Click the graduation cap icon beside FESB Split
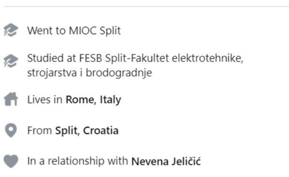Viewport: 289px width, 177px height. pos(11,61)
